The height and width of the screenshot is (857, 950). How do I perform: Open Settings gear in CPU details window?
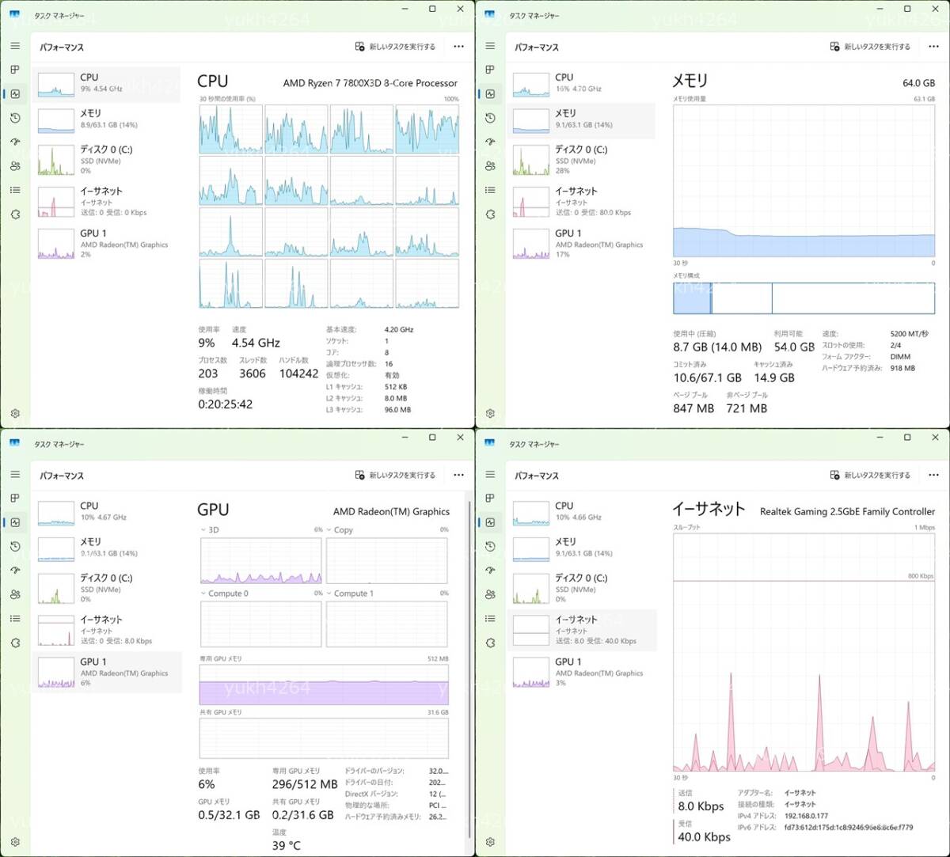(x=15, y=413)
